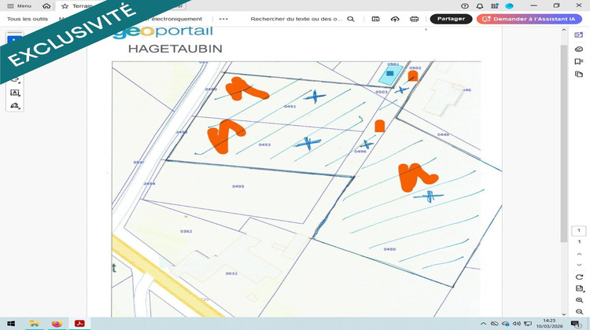This screenshot has height=330, width=590.
Task: Open the copy pages panel icon
Action: 579,75
